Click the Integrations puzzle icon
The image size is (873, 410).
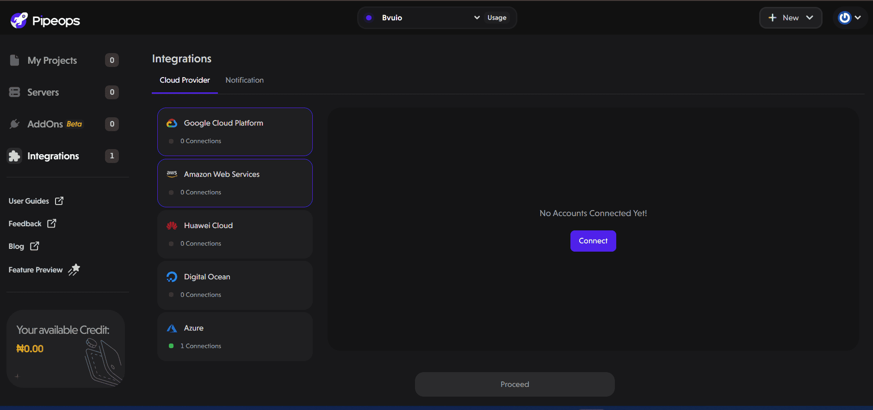pyautogui.click(x=14, y=156)
